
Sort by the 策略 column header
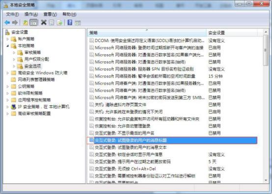coord(147,33)
